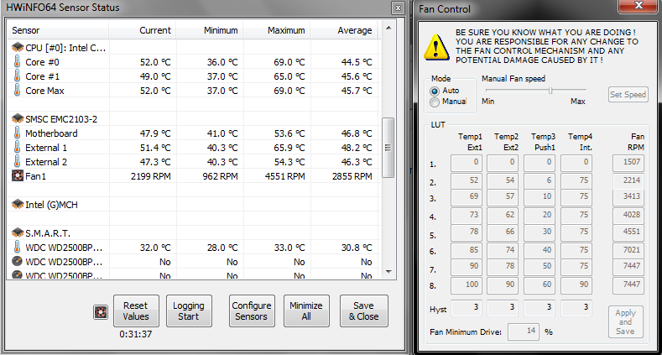Image resolution: width=662 pixels, height=355 pixels.
Task: Select the Fan1 sensor row label
Action: click(35, 176)
